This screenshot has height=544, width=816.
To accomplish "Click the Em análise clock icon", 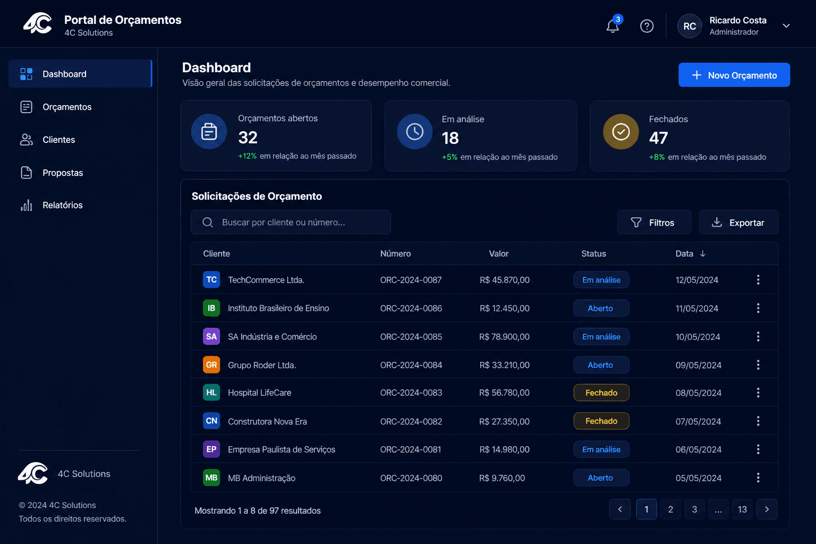I will [x=414, y=131].
